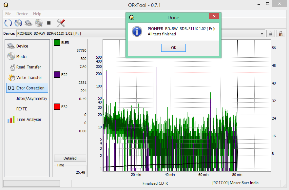Click the E32 average value 0.00

tap(83, 131)
